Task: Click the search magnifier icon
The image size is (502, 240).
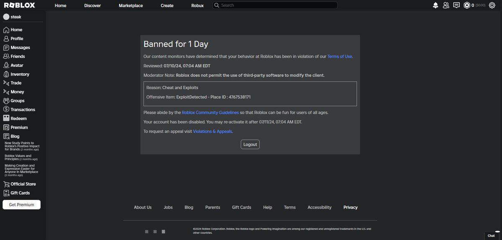Action: [216, 5]
